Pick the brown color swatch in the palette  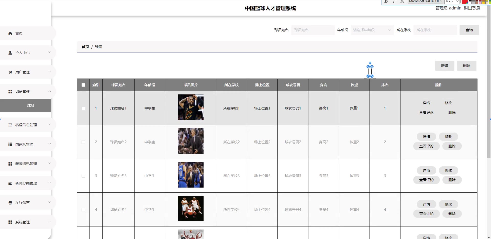tap(477, 2)
